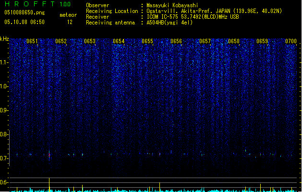The width and height of the screenshot is (302, 192).
Task: Click the date stamp 05.10.08 06:50
Action: (24, 22)
